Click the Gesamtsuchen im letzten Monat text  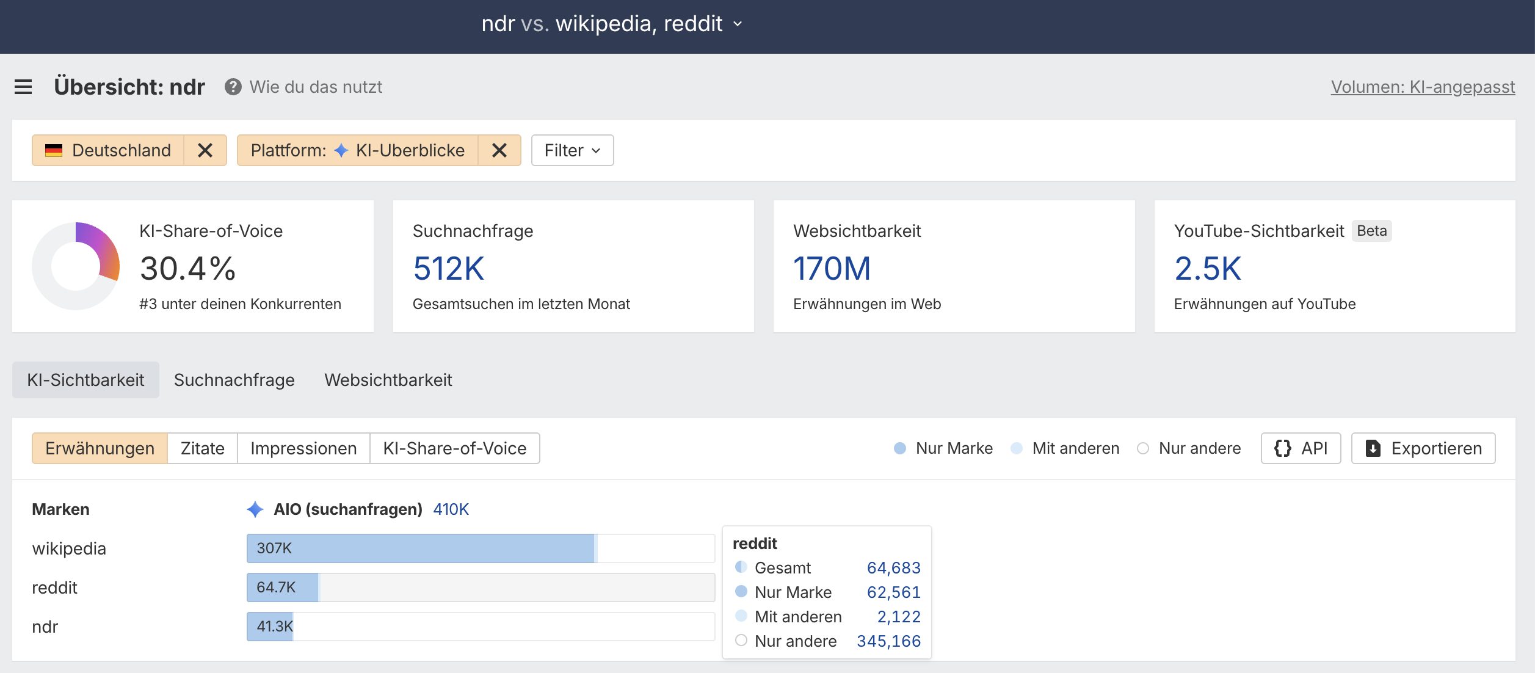521,304
